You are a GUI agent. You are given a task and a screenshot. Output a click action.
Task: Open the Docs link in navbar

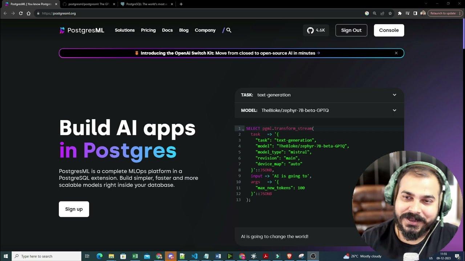coord(167,30)
